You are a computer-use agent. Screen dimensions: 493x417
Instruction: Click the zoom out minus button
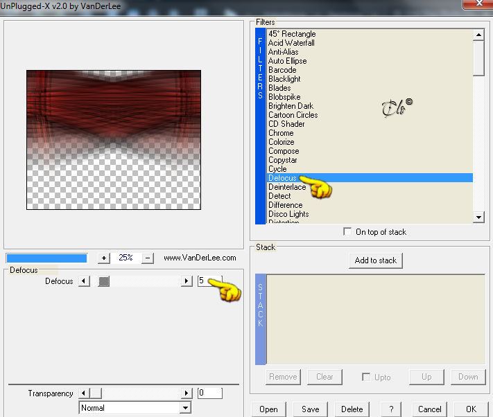(148, 258)
